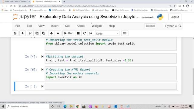Open the Insert menu
The width and height of the screenshot is (194, 109).
coord(55,26)
